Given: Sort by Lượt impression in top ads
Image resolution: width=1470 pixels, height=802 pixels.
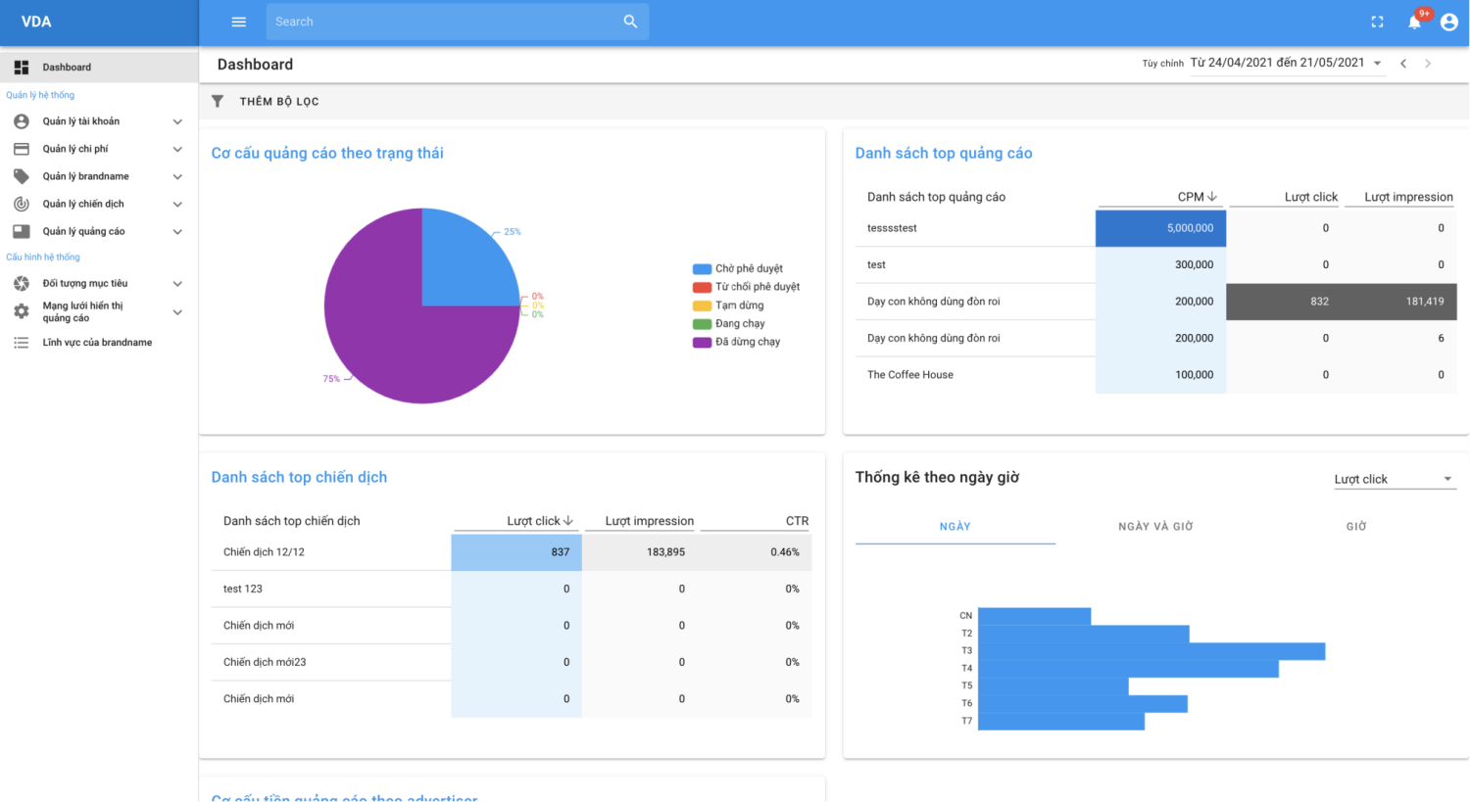Looking at the screenshot, I should (1408, 197).
